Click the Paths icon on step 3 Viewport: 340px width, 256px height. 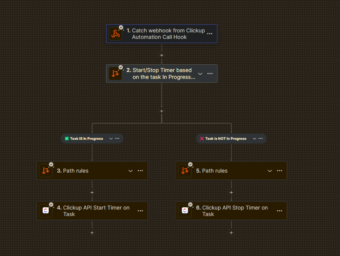pos(46,171)
